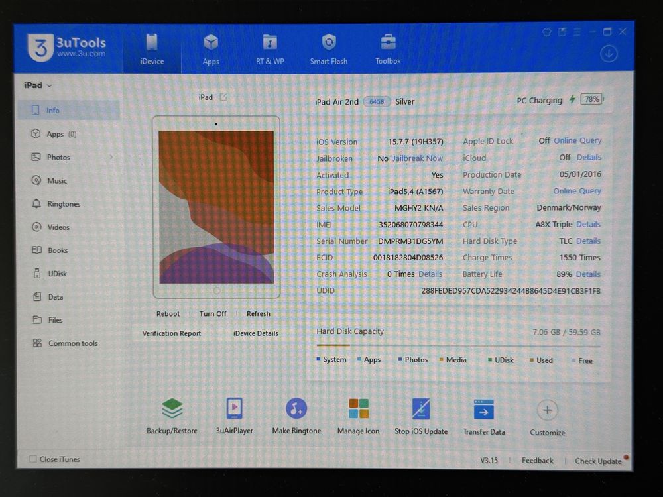Open the Smart Flash tab
This screenshot has width=663, height=497.
click(x=329, y=50)
